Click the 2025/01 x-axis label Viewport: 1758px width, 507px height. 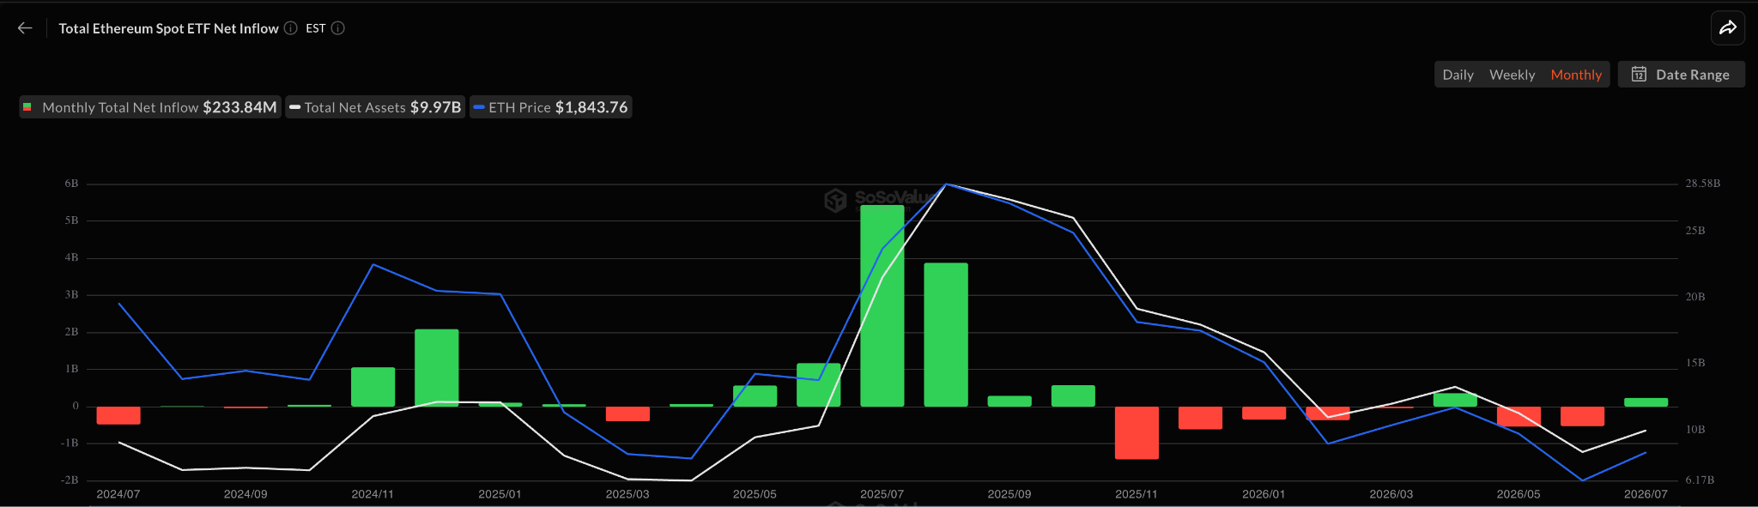(x=500, y=494)
